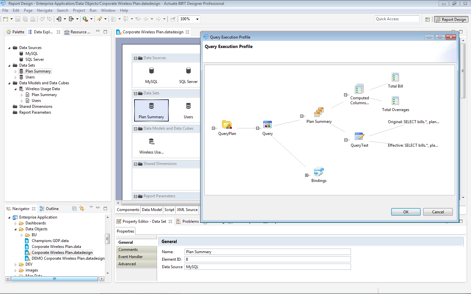The image size is (471, 294).
Task: Click the SQL Server data source icon in editor
Action: [x=188, y=71]
